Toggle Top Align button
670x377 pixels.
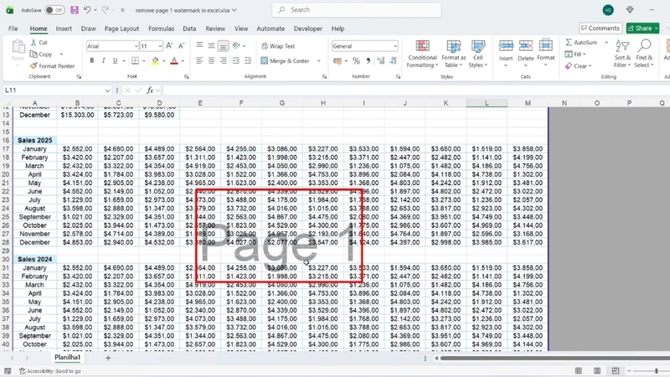pyautogui.click(x=199, y=45)
